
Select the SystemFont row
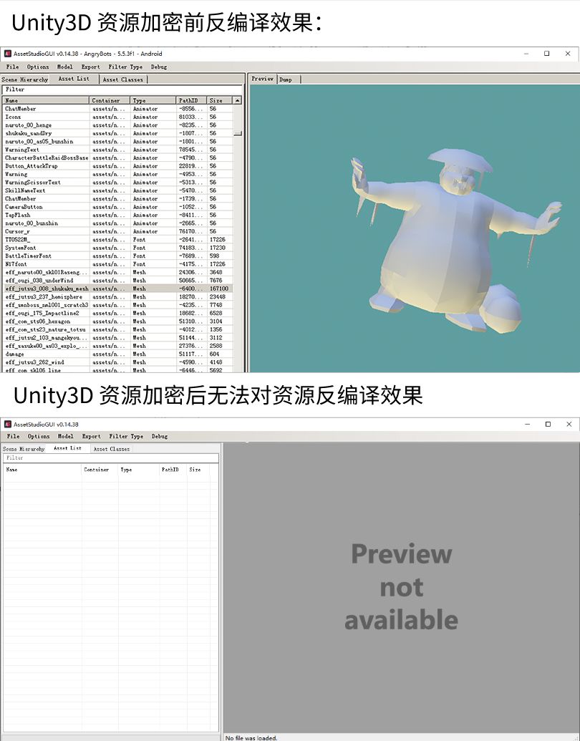[117, 248]
